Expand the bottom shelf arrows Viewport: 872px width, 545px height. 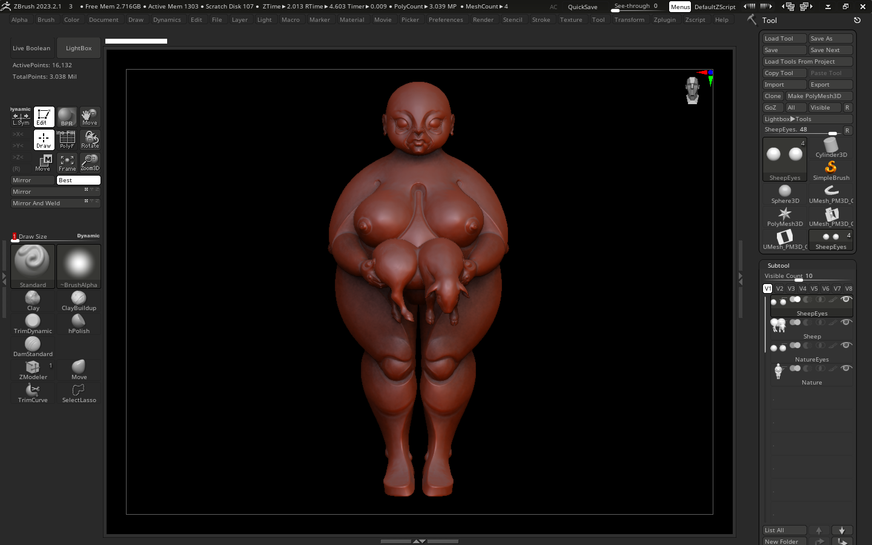point(419,541)
